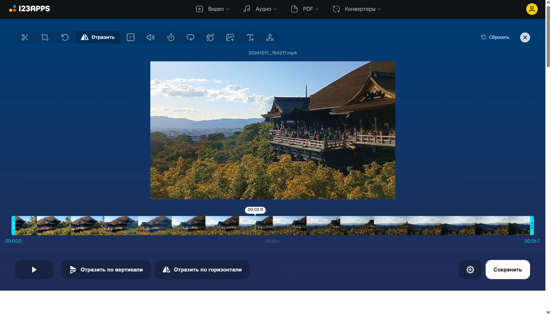Select the Отразить flip tool

pos(98,37)
